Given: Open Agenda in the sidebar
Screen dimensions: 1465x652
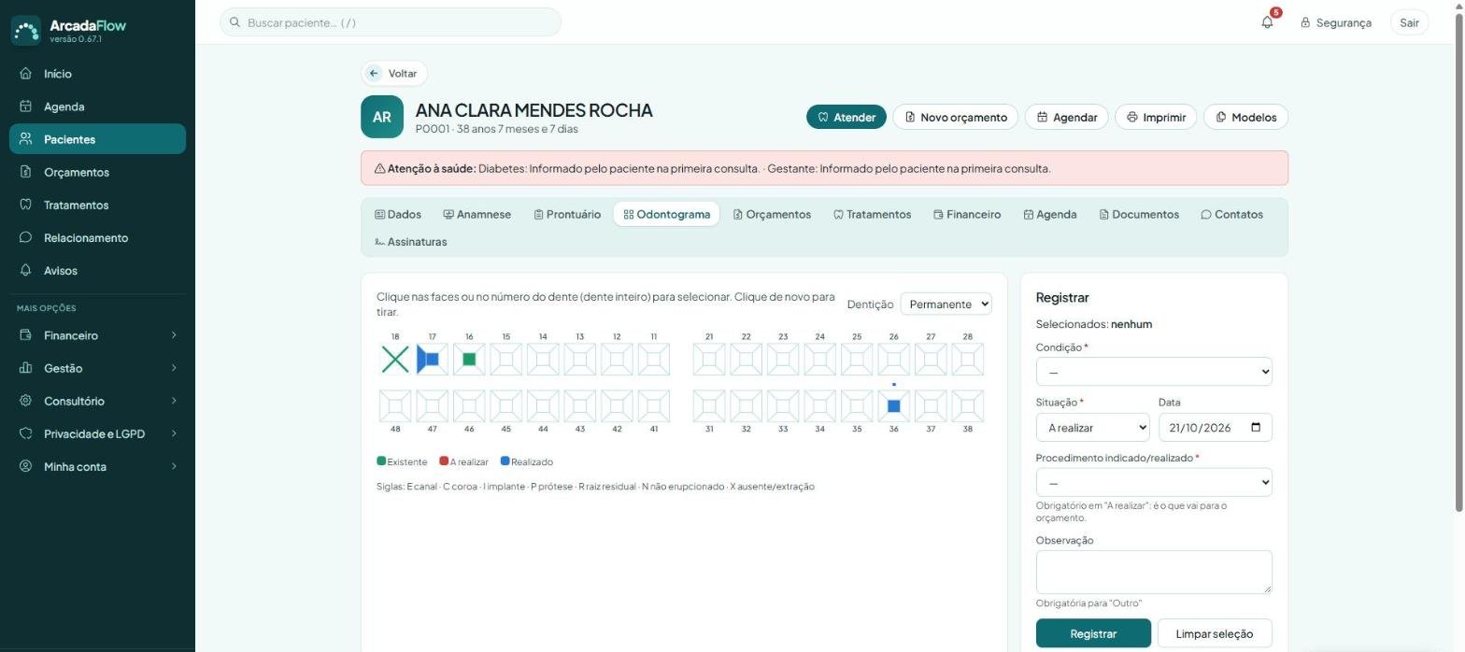Looking at the screenshot, I should [x=97, y=106].
